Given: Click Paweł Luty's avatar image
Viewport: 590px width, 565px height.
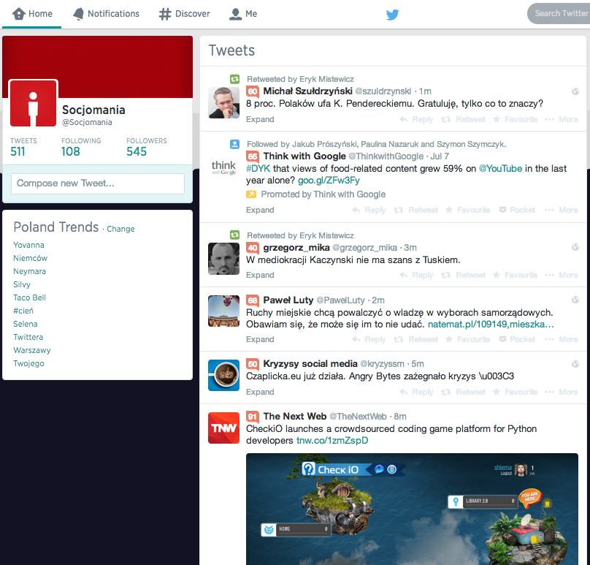Looking at the screenshot, I should tap(224, 311).
